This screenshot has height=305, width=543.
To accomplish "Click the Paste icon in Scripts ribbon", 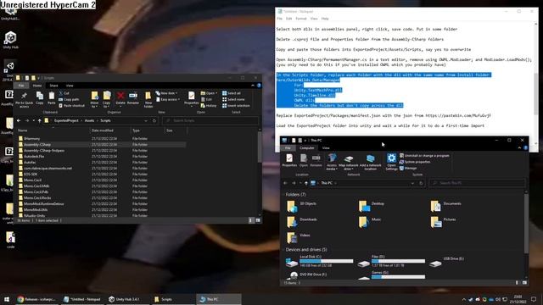I will [x=51, y=98].
